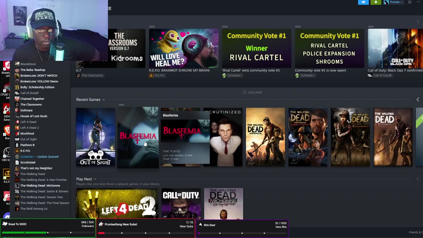This screenshot has height=238, width=423.
Task: Open The Walking Dead Final Season cover
Action: [265, 137]
